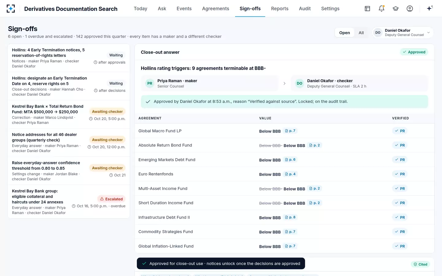442x276 pixels.
Task: Expand the Daniel Okafor reviewer dropdown
Action: point(403,33)
